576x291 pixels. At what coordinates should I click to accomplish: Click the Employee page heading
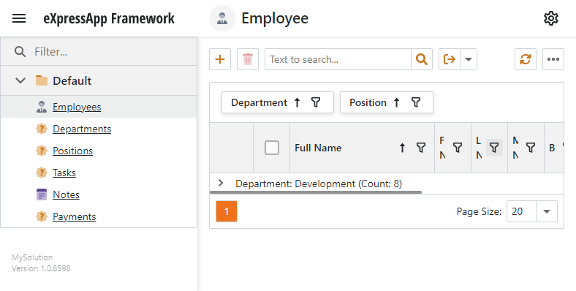[275, 18]
